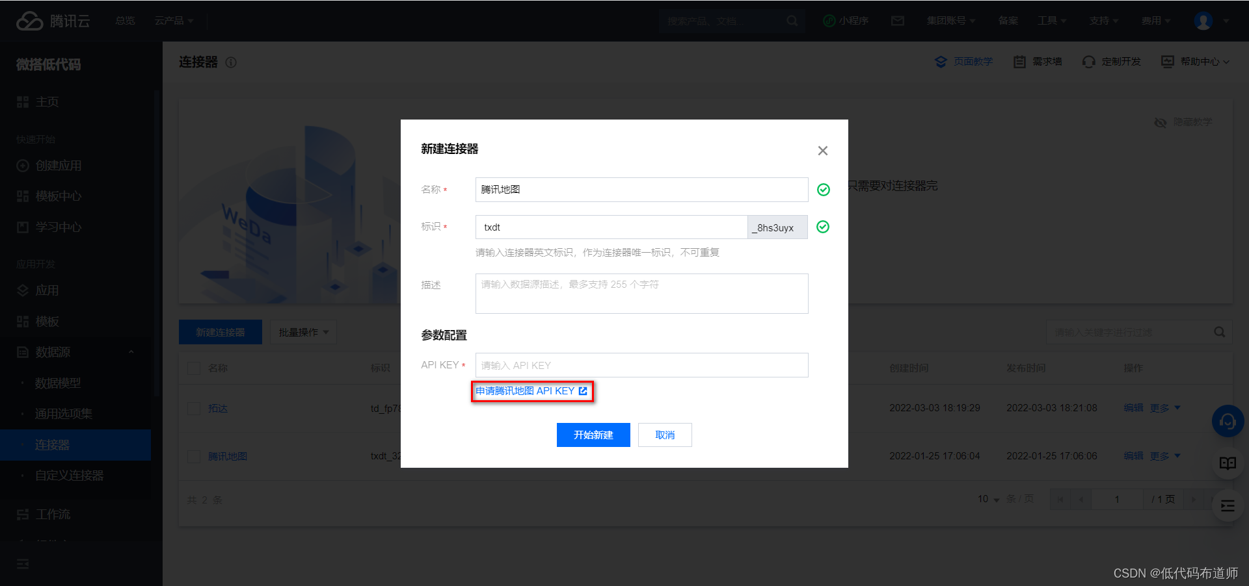Click the 名称 input containing 腾讯地图
The width and height of the screenshot is (1249, 586).
click(x=642, y=190)
